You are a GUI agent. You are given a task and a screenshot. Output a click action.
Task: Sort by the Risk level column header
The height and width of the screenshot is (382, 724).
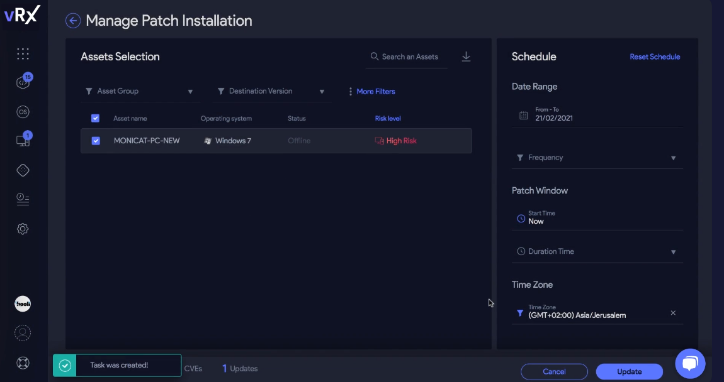(388, 118)
